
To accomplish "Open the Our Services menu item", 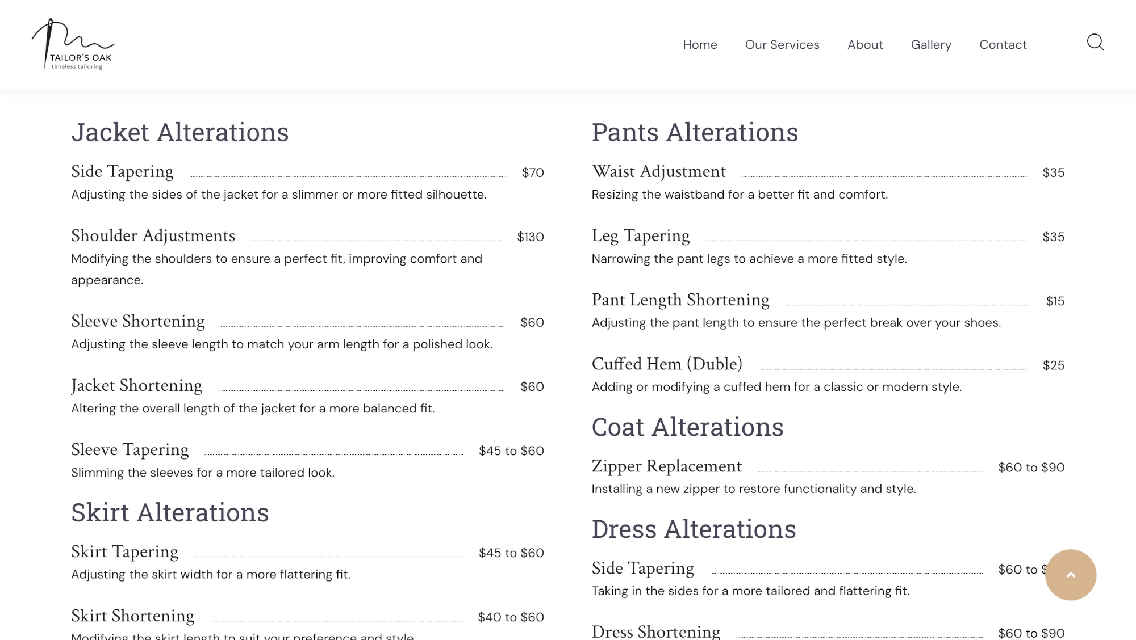I will pyautogui.click(x=782, y=45).
